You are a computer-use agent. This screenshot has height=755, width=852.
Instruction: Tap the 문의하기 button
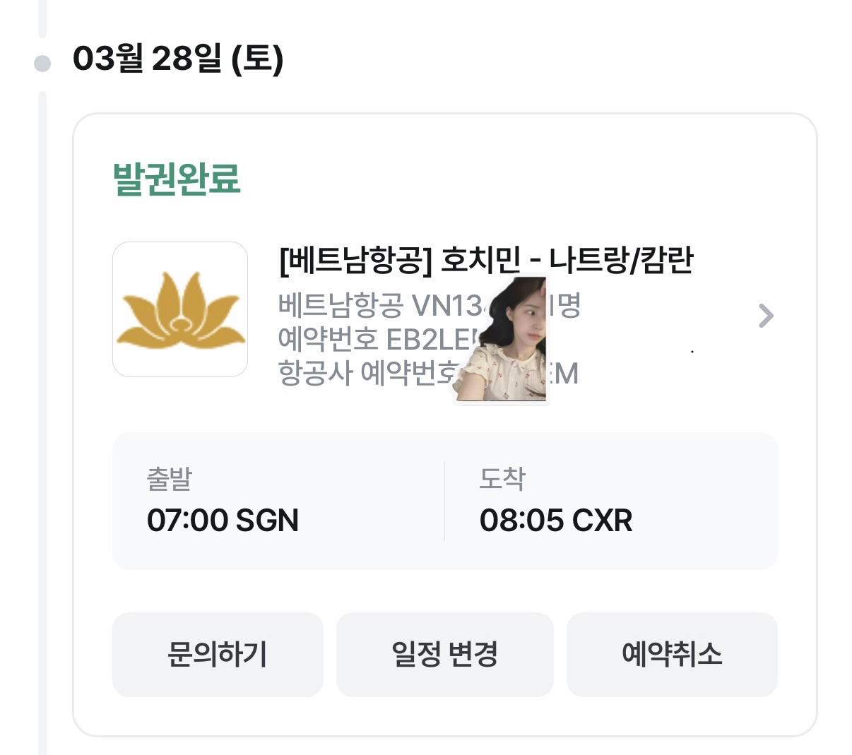[x=218, y=654]
